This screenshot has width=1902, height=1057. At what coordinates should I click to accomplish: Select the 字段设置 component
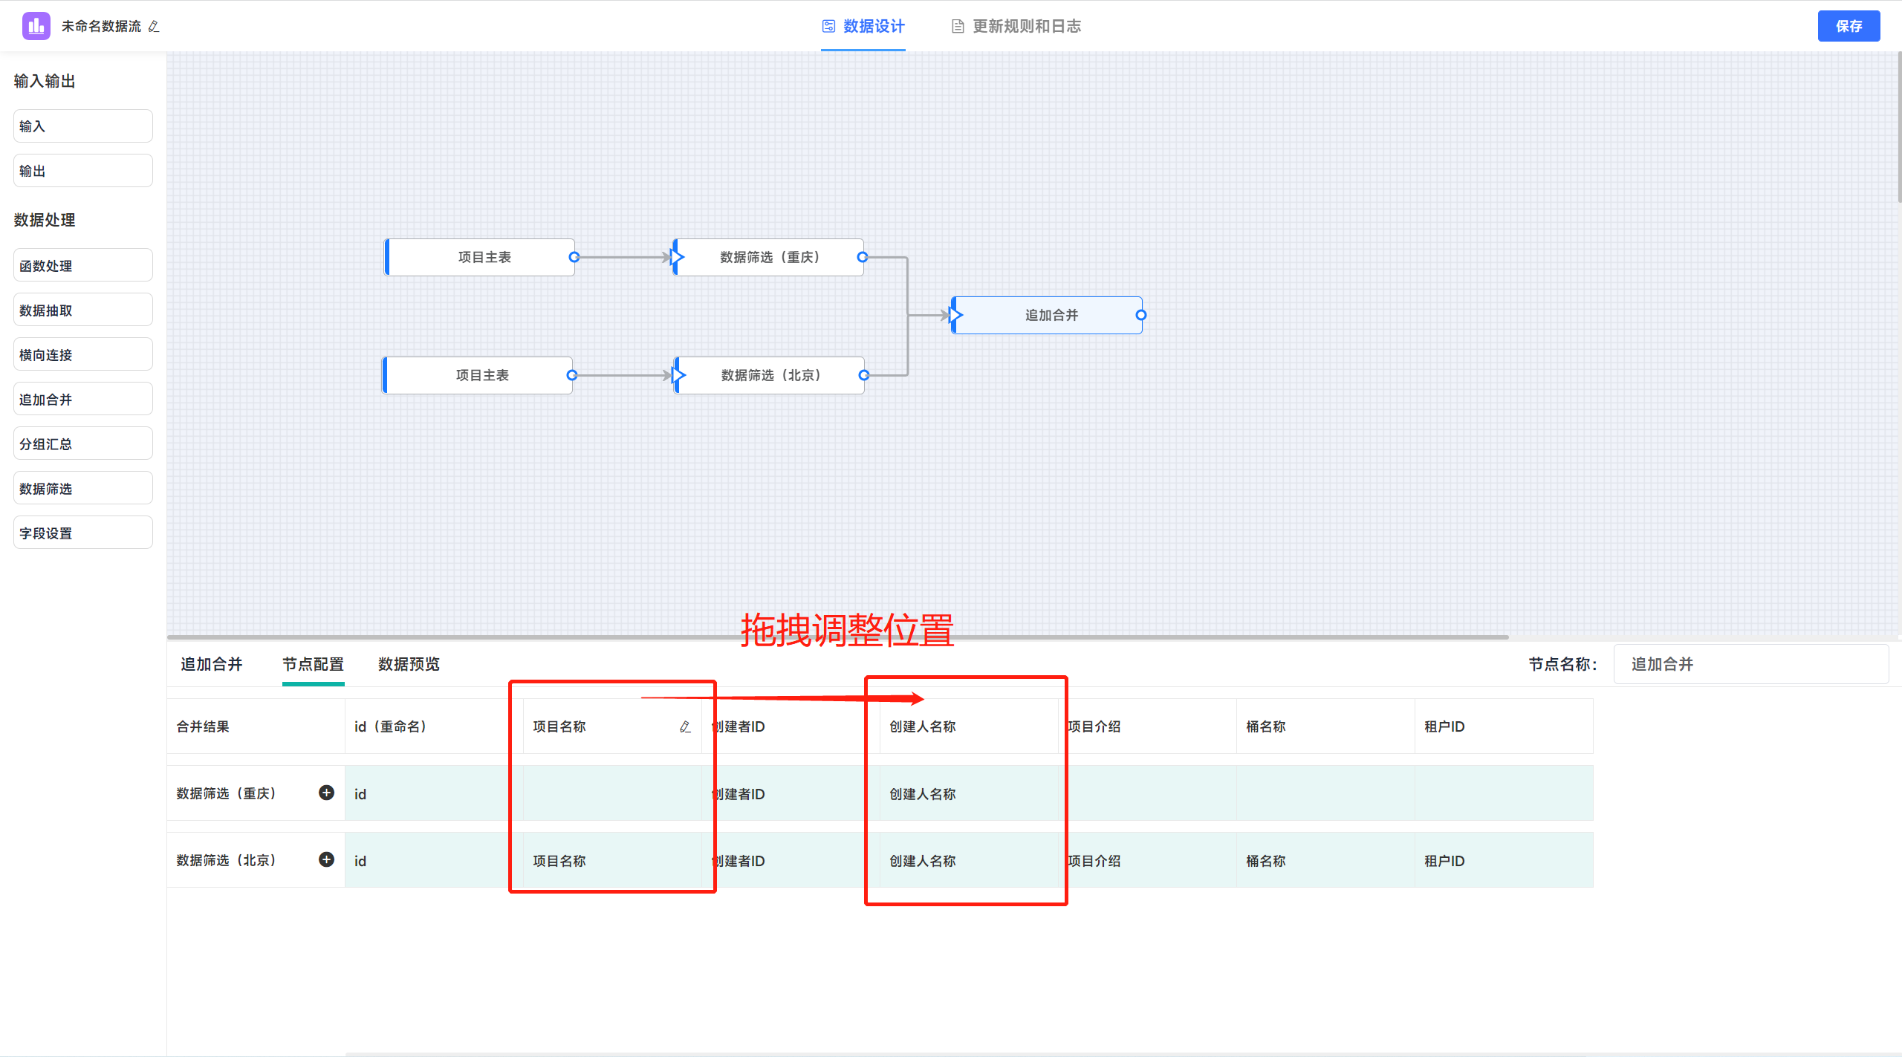pos(83,533)
